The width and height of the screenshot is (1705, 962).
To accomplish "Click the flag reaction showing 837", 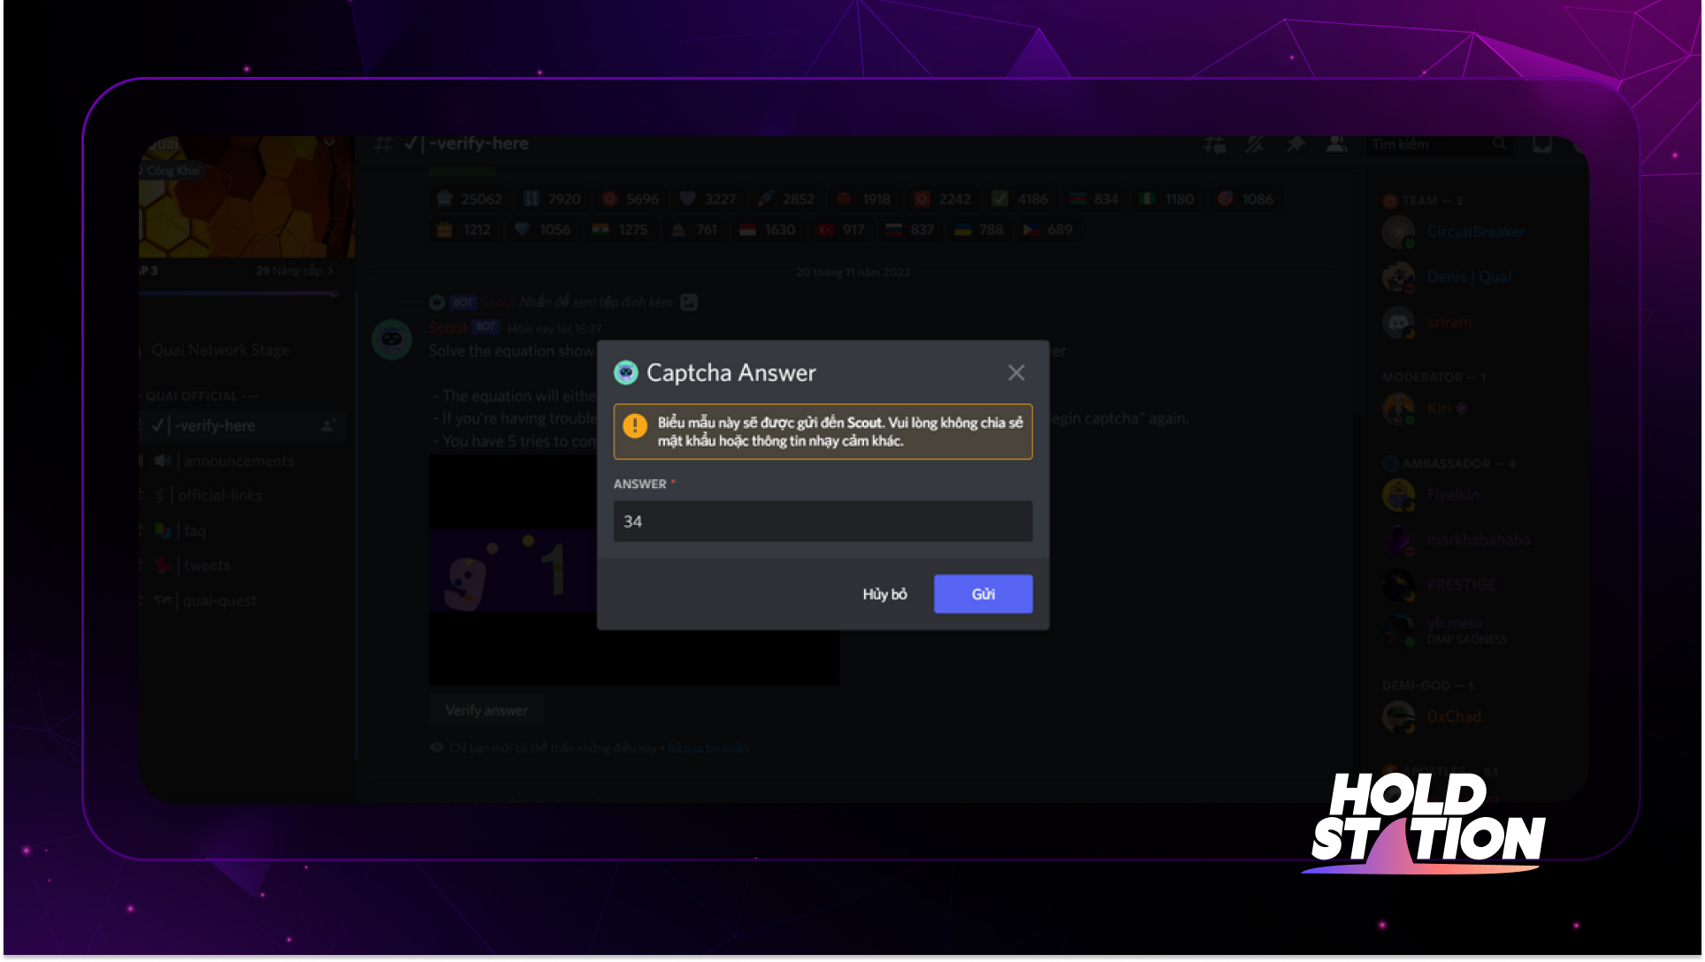I will [911, 230].
